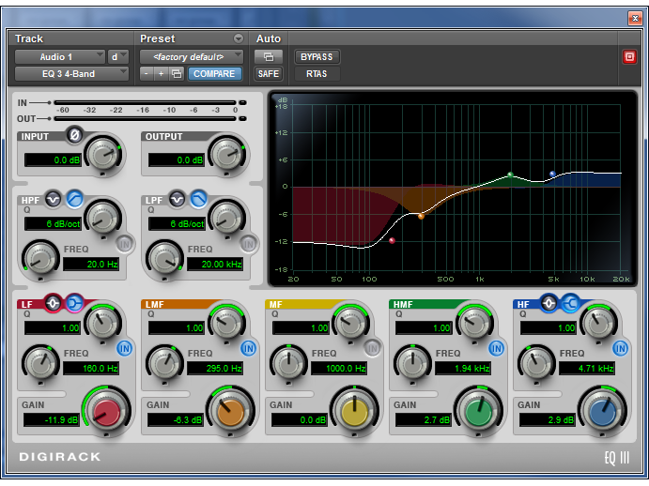Disable the LF band IN button
The width and height of the screenshot is (649, 486).
coord(125,348)
